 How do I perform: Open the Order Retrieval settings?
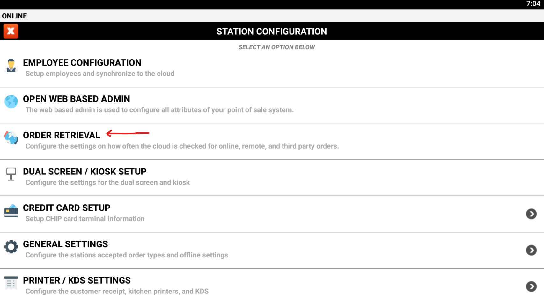(62, 135)
